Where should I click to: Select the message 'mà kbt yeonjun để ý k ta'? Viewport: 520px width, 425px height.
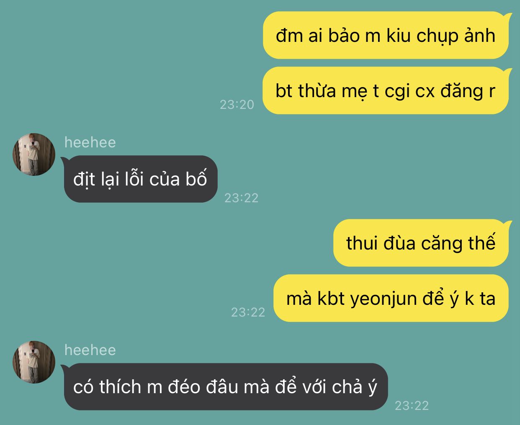pos(391,299)
